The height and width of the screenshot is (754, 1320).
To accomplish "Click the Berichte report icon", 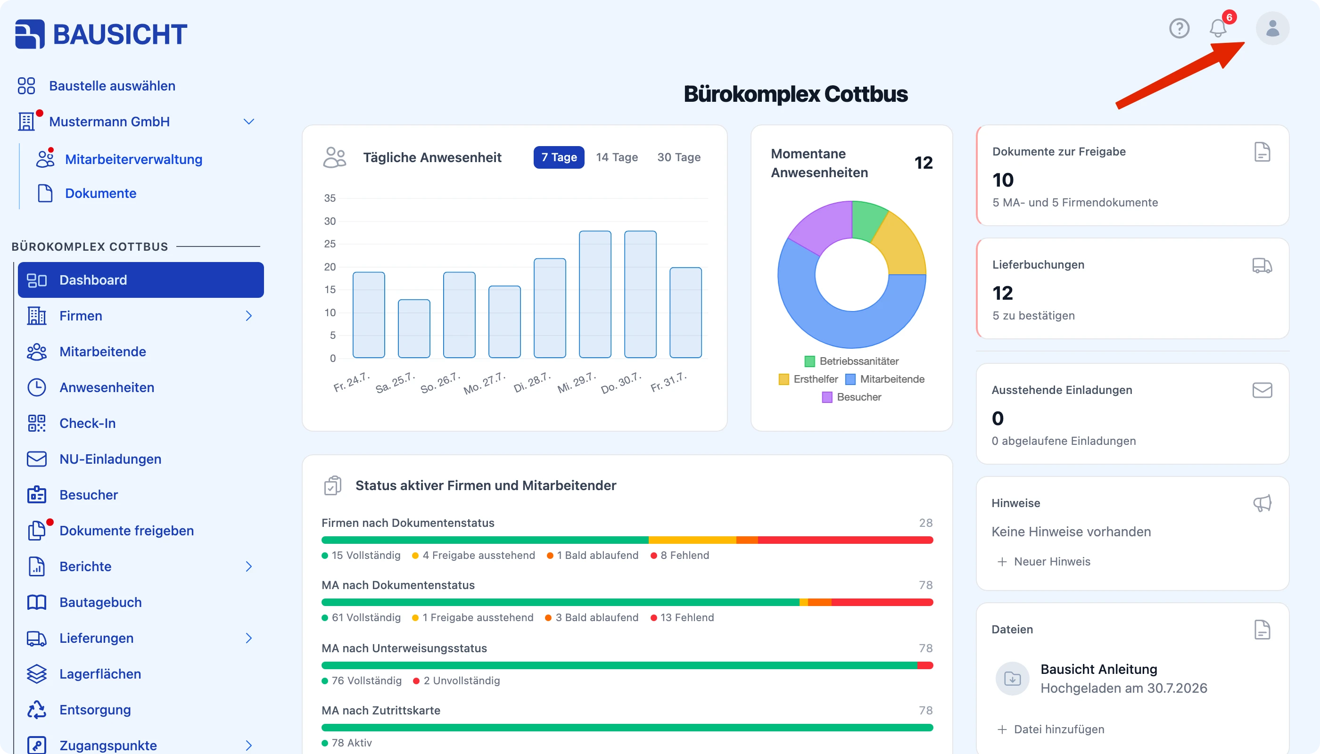I will click(x=36, y=566).
